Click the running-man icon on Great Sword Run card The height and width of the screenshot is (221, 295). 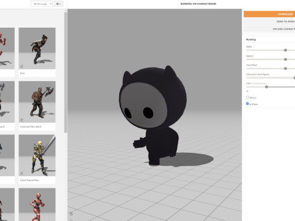point(22,174)
